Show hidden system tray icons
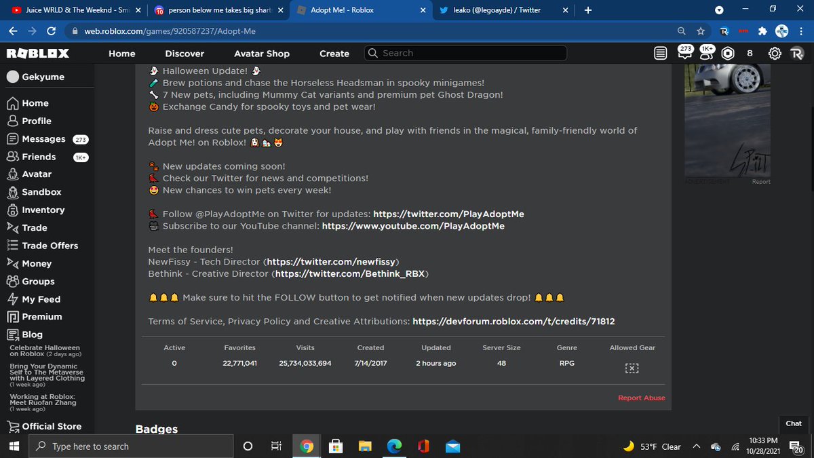Image resolution: width=814 pixels, height=458 pixels. 697,446
